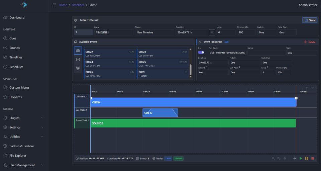The width and height of the screenshot is (321, 171).
Task: Click the Administrator user label
Action: (x=308, y=5)
